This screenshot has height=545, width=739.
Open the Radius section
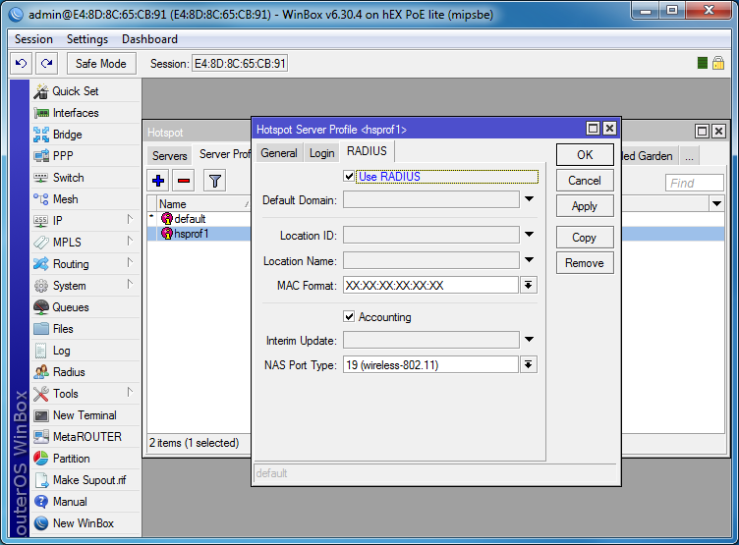click(x=85, y=372)
